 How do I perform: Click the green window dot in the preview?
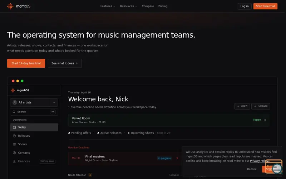(22, 81)
